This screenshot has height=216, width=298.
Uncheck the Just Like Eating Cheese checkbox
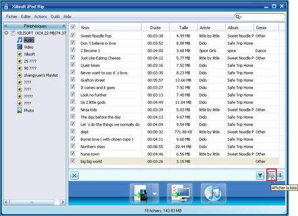[x=73, y=57]
